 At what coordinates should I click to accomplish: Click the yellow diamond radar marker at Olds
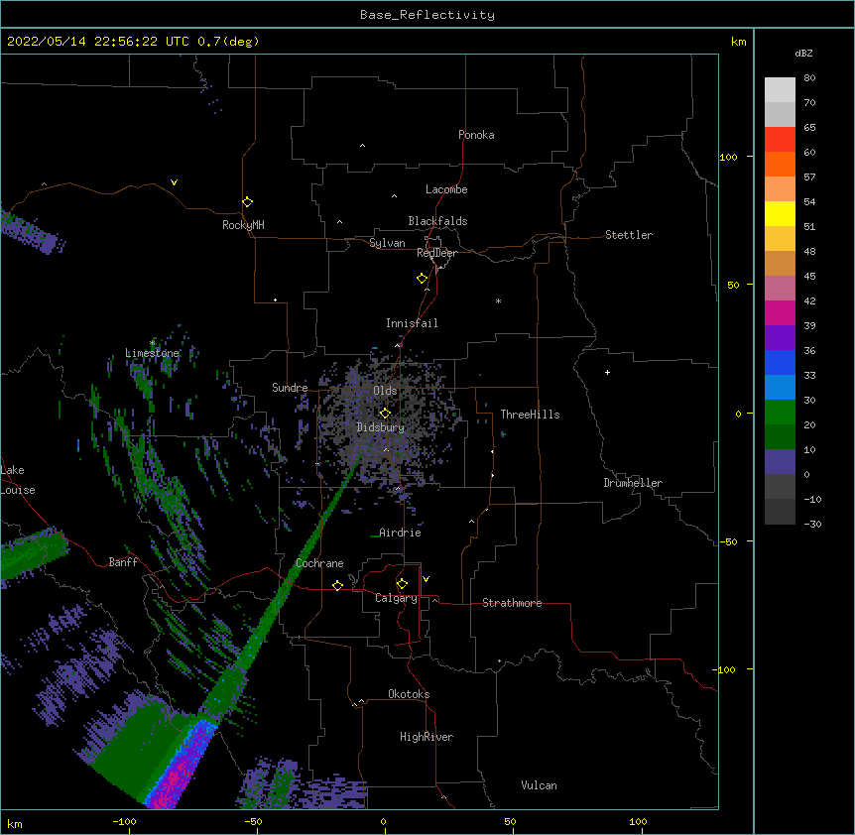coord(385,414)
